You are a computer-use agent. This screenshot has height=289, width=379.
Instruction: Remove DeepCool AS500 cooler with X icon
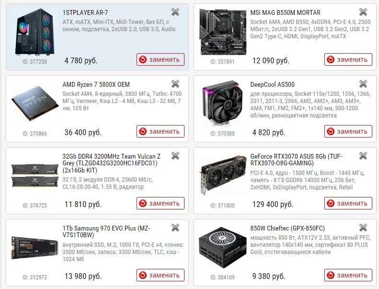(363, 84)
